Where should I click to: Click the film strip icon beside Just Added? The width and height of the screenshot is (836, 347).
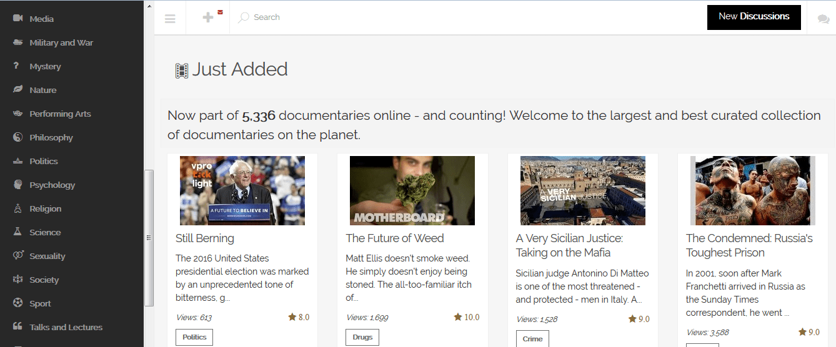click(x=182, y=71)
